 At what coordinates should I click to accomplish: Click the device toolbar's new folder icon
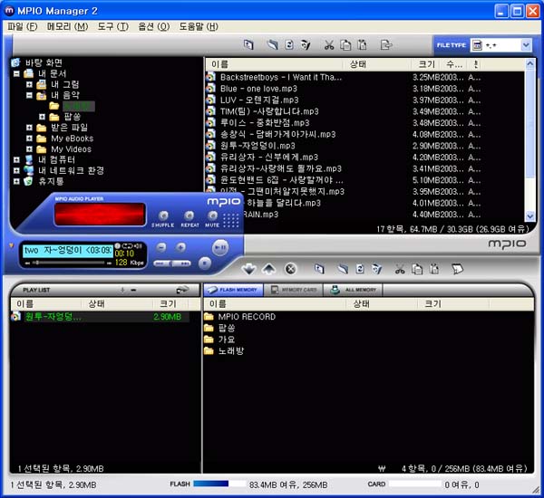pos(343,269)
